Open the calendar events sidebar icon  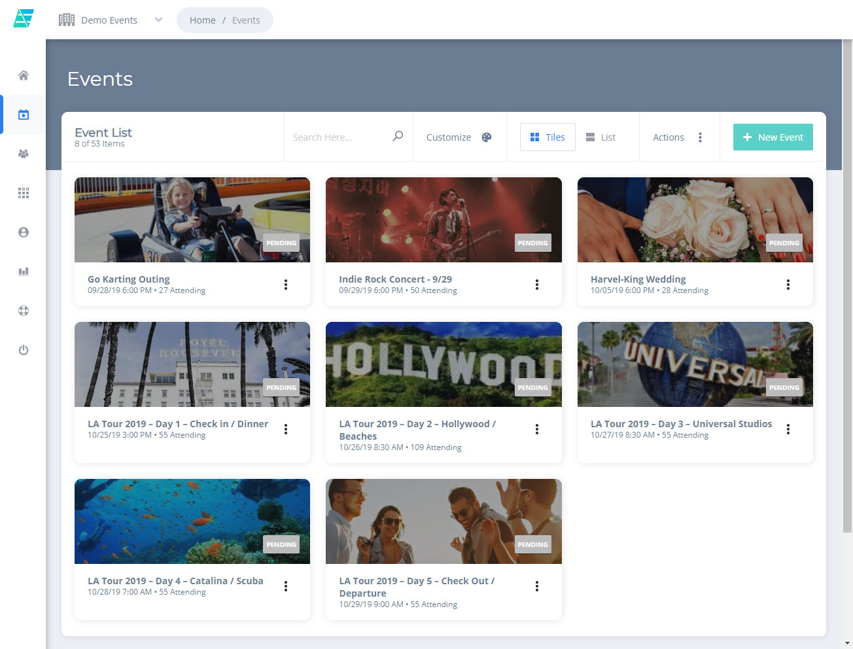(24, 114)
